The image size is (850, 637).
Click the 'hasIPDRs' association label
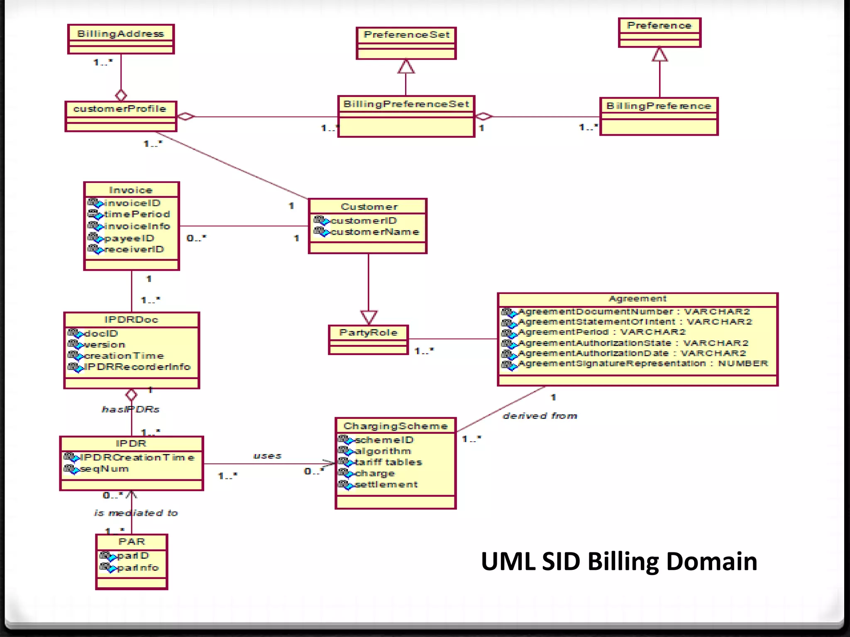pos(131,409)
